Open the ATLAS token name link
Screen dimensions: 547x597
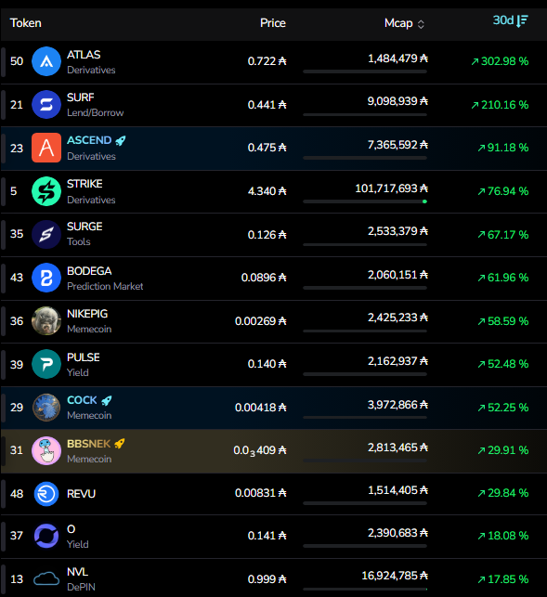[x=84, y=55]
